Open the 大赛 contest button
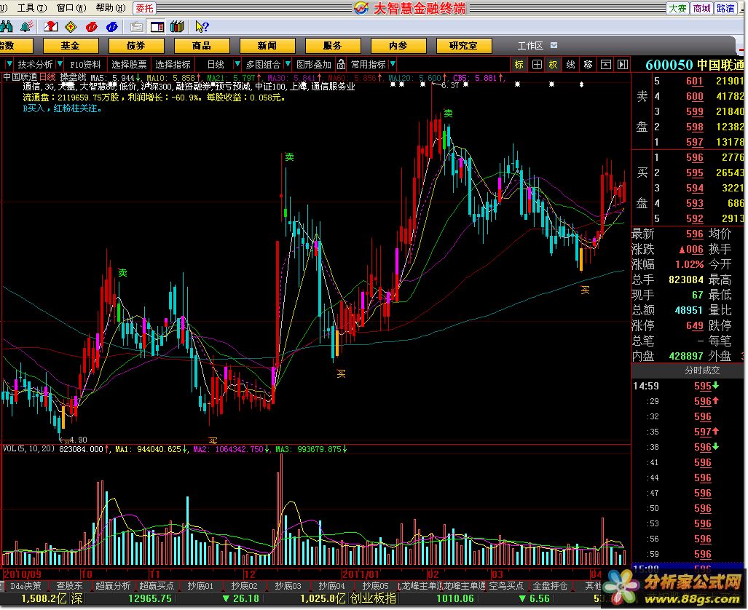748x610 pixels. 677,8
